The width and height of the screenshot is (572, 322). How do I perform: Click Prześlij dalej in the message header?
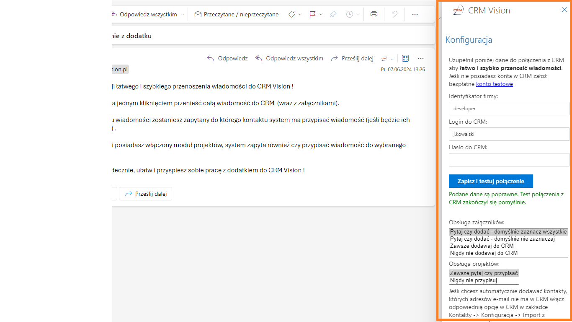click(352, 58)
